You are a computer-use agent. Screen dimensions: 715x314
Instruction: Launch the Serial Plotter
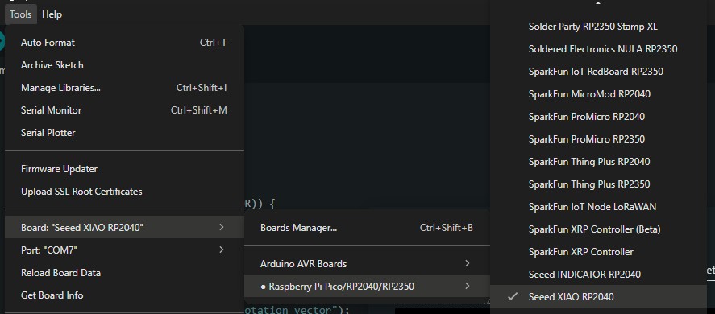[x=124, y=133]
